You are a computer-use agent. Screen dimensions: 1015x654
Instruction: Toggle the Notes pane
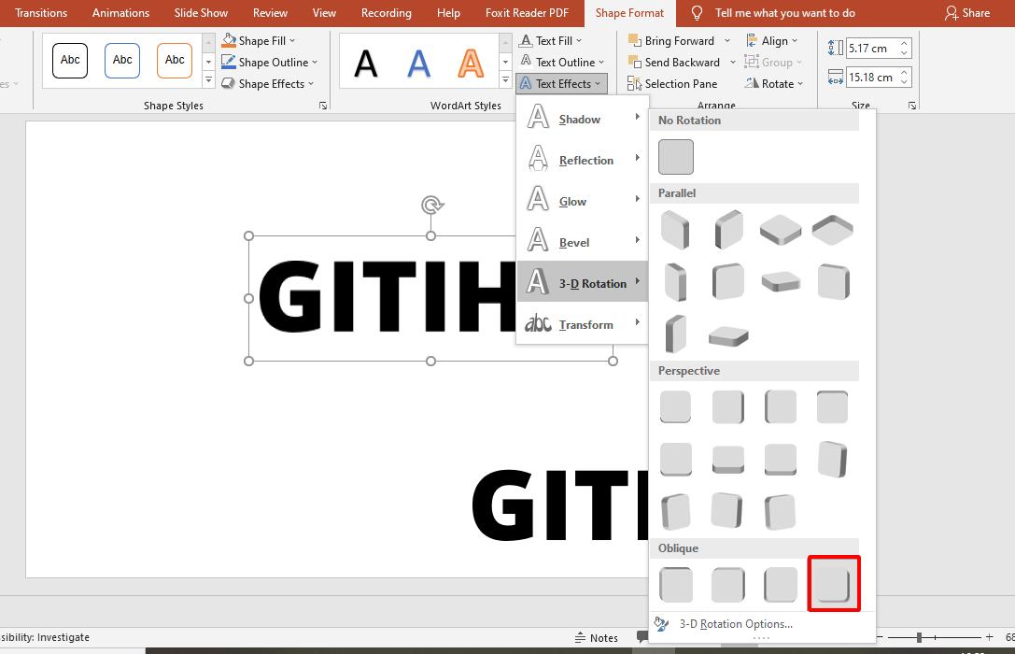click(598, 638)
